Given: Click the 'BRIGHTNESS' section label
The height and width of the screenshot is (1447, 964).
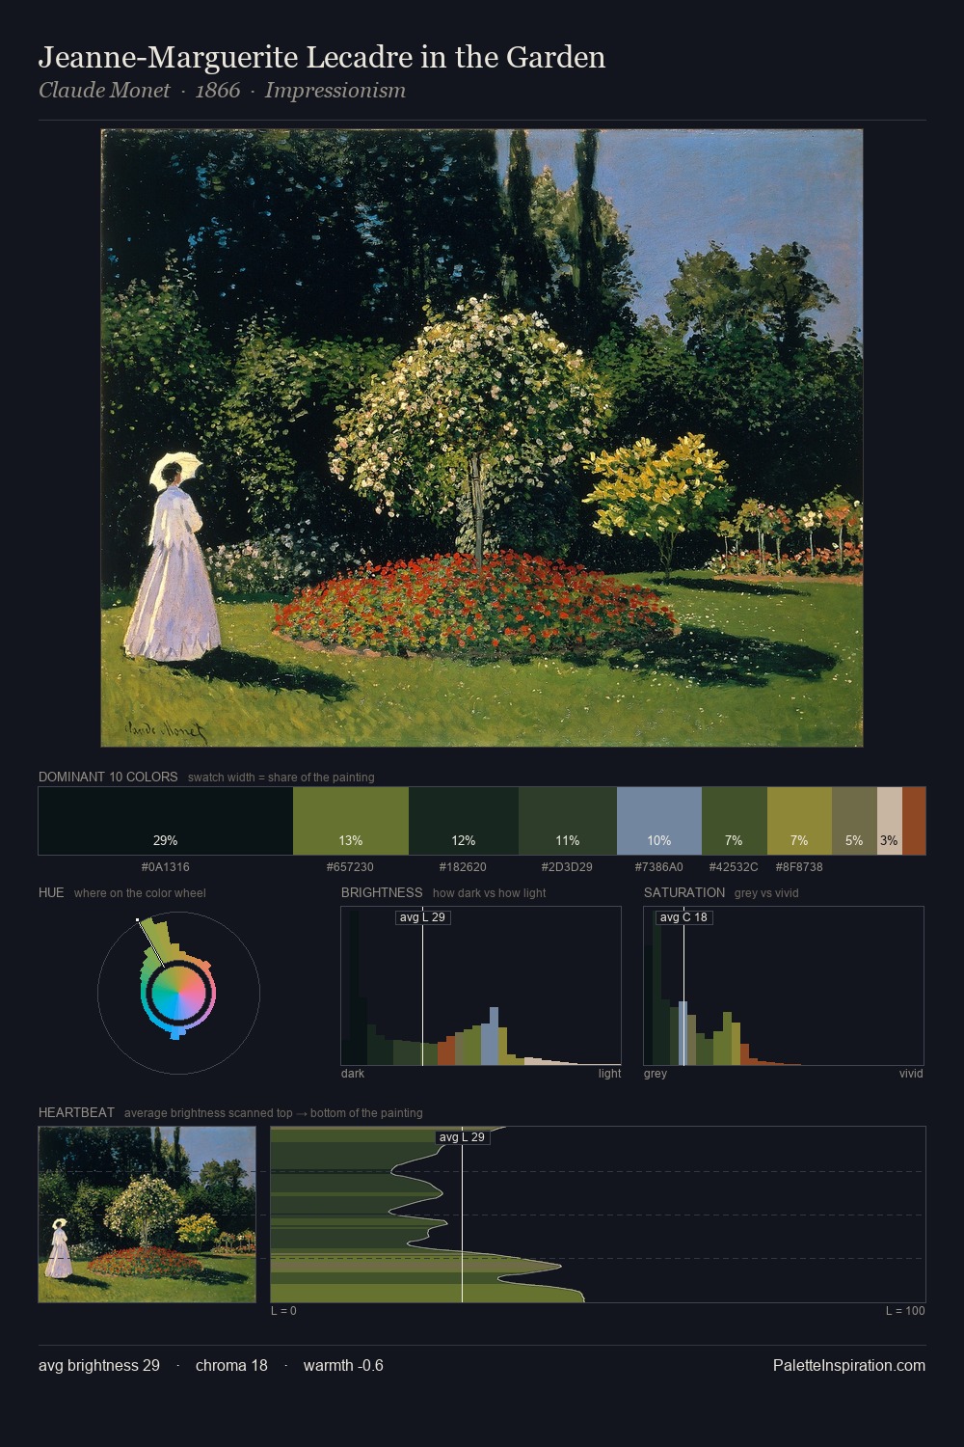Looking at the screenshot, I should click(x=382, y=892).
